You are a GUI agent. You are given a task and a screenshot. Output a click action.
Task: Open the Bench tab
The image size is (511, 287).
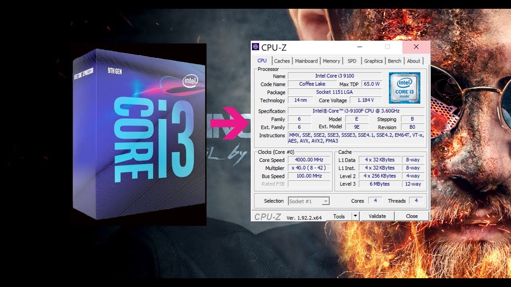394,61
